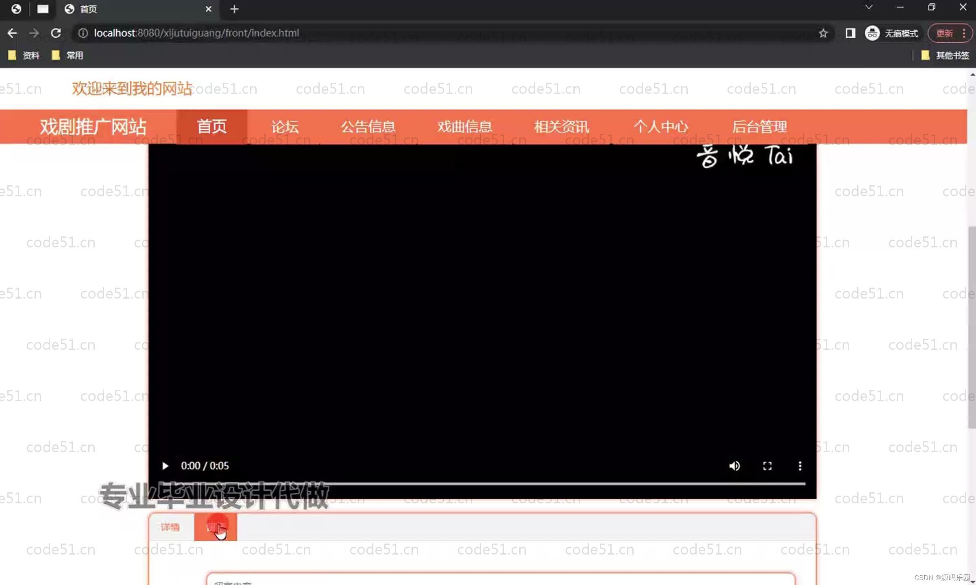Open the incognito 无痕模式 profile indicator
Viewport: 976px width, 585px height.
coord(891,33)
